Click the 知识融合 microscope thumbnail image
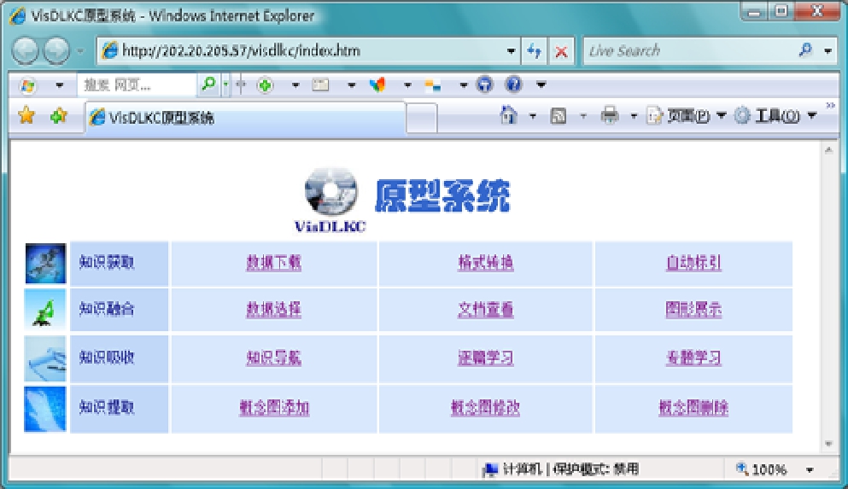Image resolution: width=848 pixels, height=489 pixels. (x=45, y=310)
